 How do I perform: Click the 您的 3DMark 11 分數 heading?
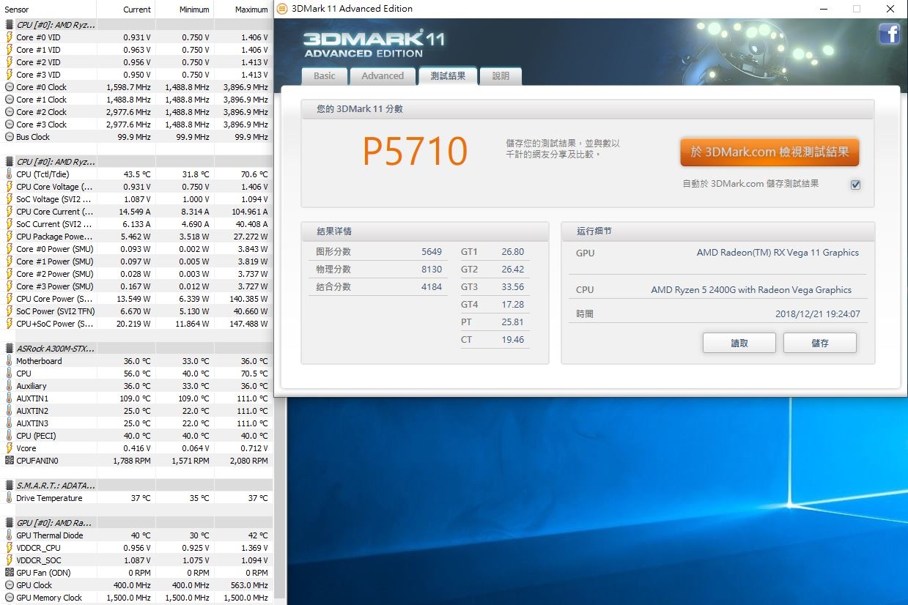click(x=360, y=109)
